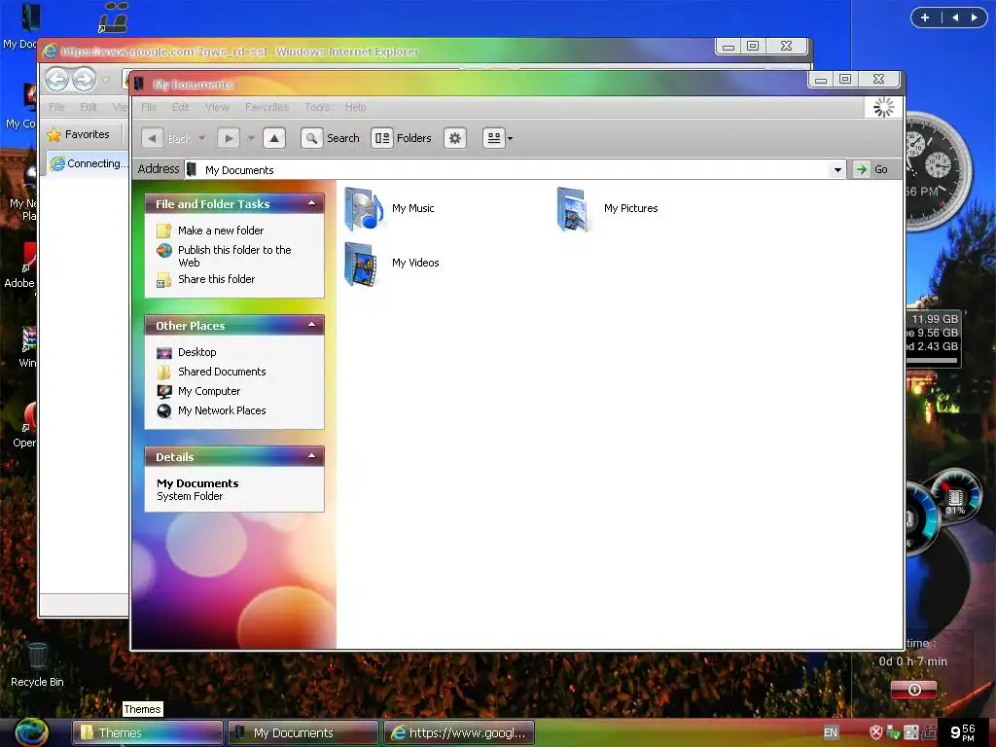Image resolution: width=996 pixels, height=747 pixels.
Task: Click the sidebar gadget next arrow
Action: (x=974, y=18)
